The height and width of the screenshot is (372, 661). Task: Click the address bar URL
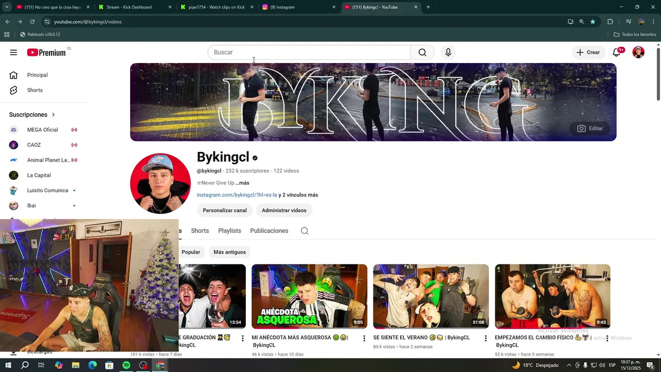(x=88, y=22)
